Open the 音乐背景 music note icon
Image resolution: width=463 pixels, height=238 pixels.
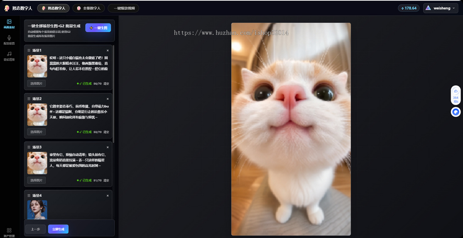coord(9,54)
